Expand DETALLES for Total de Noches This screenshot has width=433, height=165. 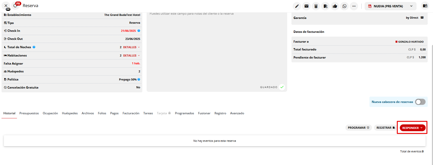click(131, 47)
